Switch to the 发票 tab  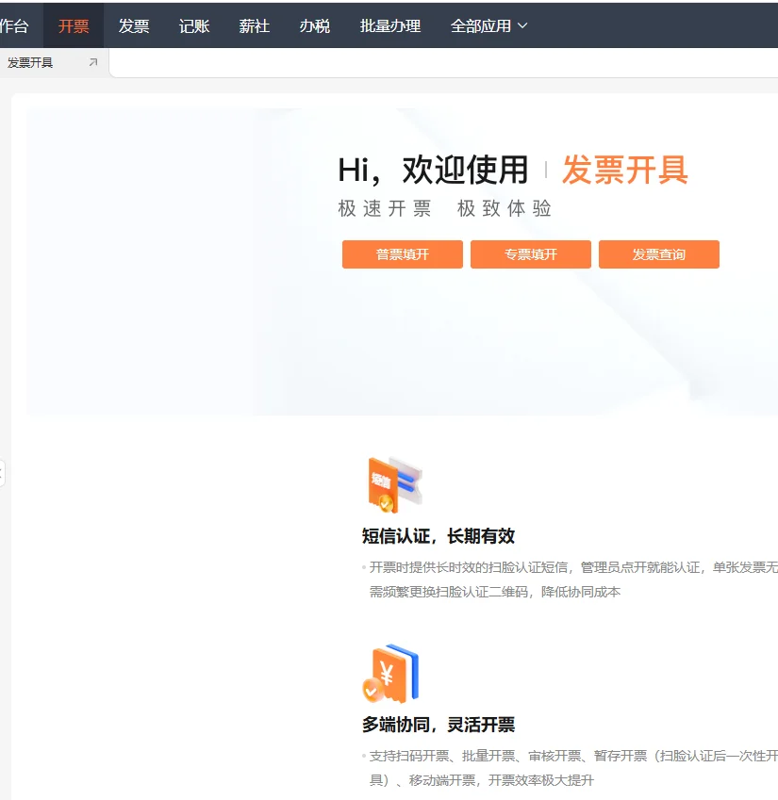133,26
